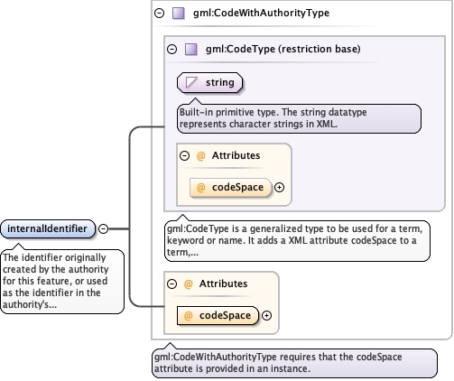Screen dimensions: 454x381
Task: Collapse gml:CodeType restriction base box
Action: click(171, 49)
